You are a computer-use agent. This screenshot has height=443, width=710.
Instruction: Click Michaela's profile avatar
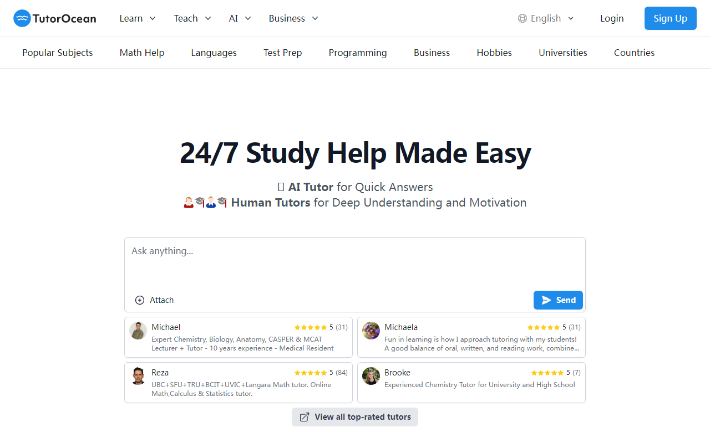click(x=371, y=331)
